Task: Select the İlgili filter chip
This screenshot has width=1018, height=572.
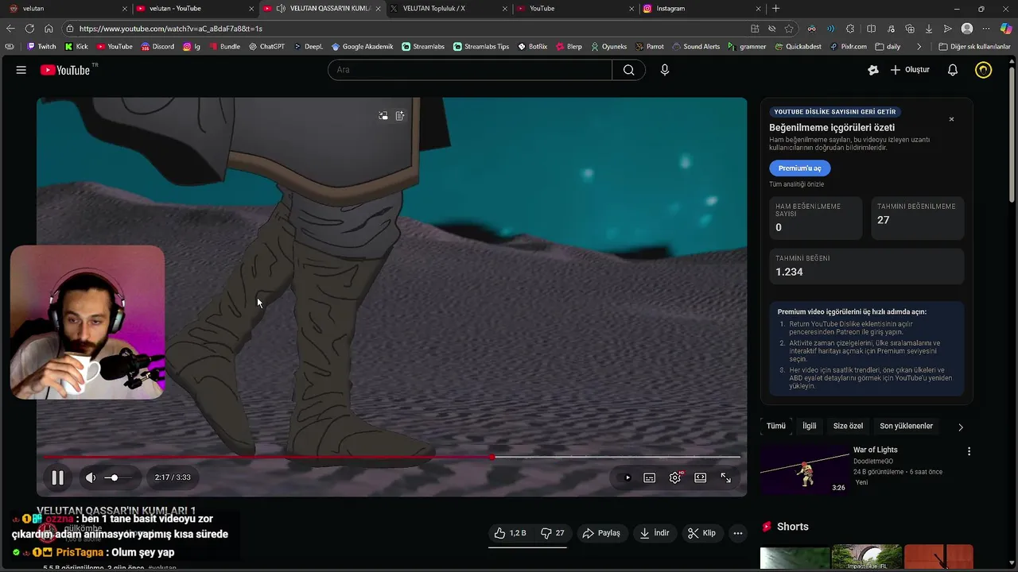Action: pos(809,426)
